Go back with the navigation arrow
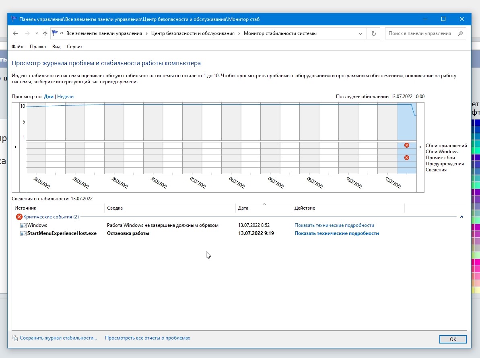This screenshot has height=358, width=480. click(x=15, y=33)
